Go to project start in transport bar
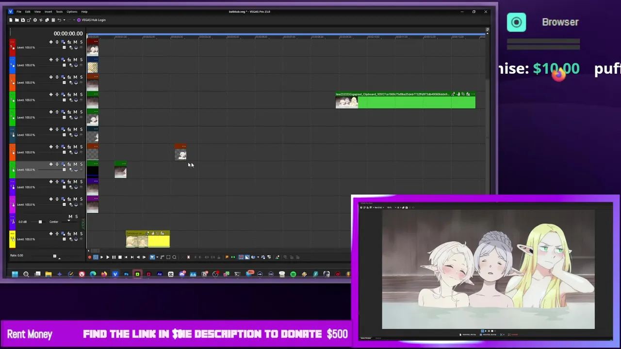 pos(126,257)
